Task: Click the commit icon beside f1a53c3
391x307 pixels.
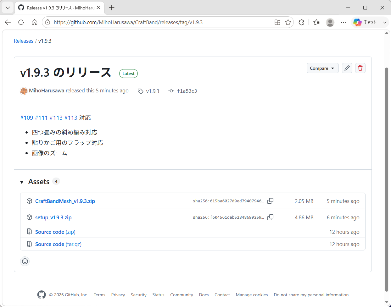Action: click(171, 91)
